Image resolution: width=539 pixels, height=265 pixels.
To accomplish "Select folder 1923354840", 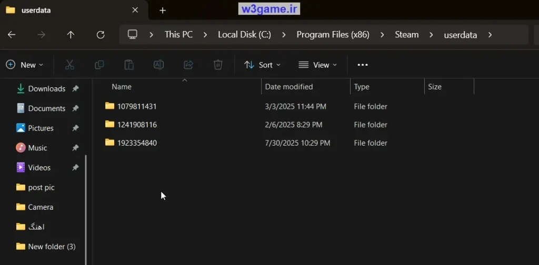I will [137, 143].
